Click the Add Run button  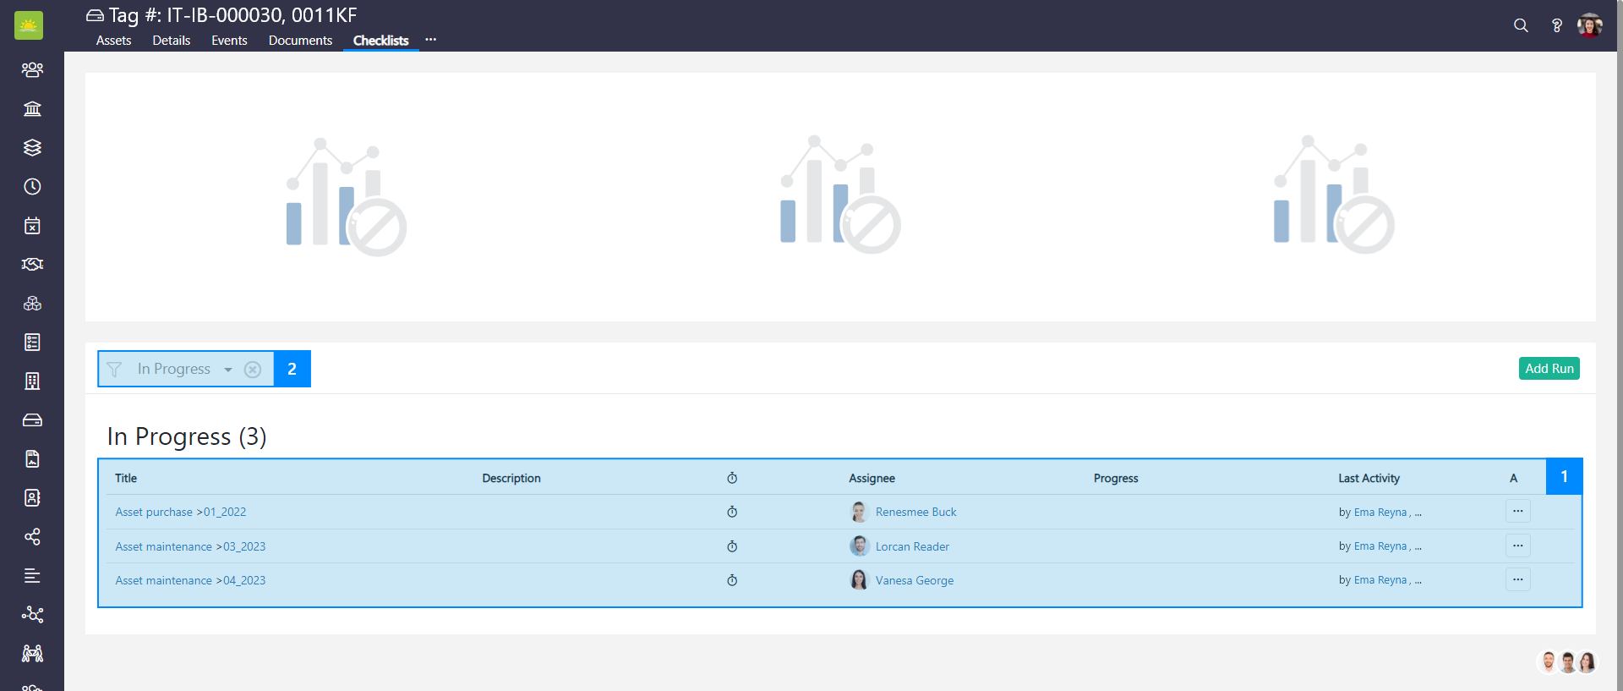1549,369
